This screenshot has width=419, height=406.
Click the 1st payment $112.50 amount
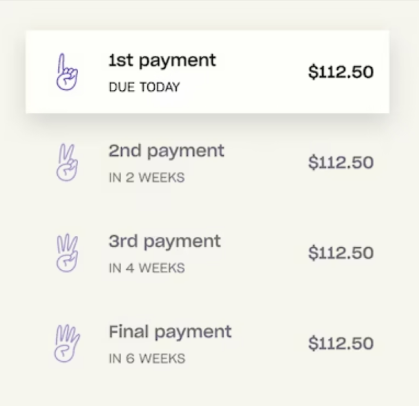click(x=341, y=72)
